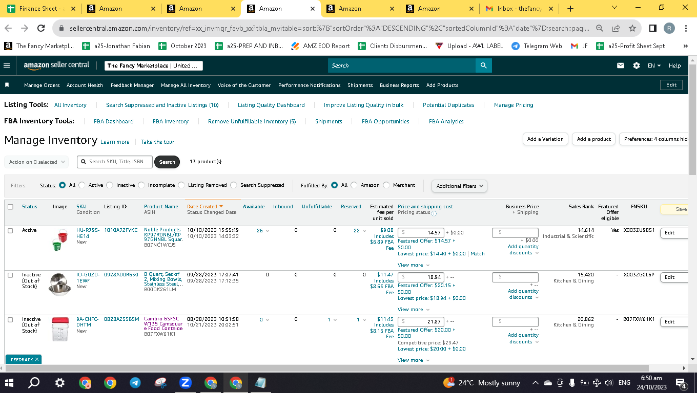Click the horizontal scrollbar right arrow
The width and height of the screenshot is (697, 393).
point(684,368)
